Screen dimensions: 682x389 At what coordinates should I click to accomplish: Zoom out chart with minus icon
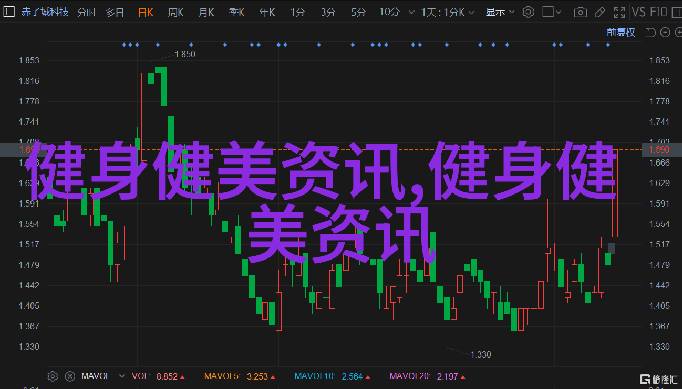[x=665, y=33]
